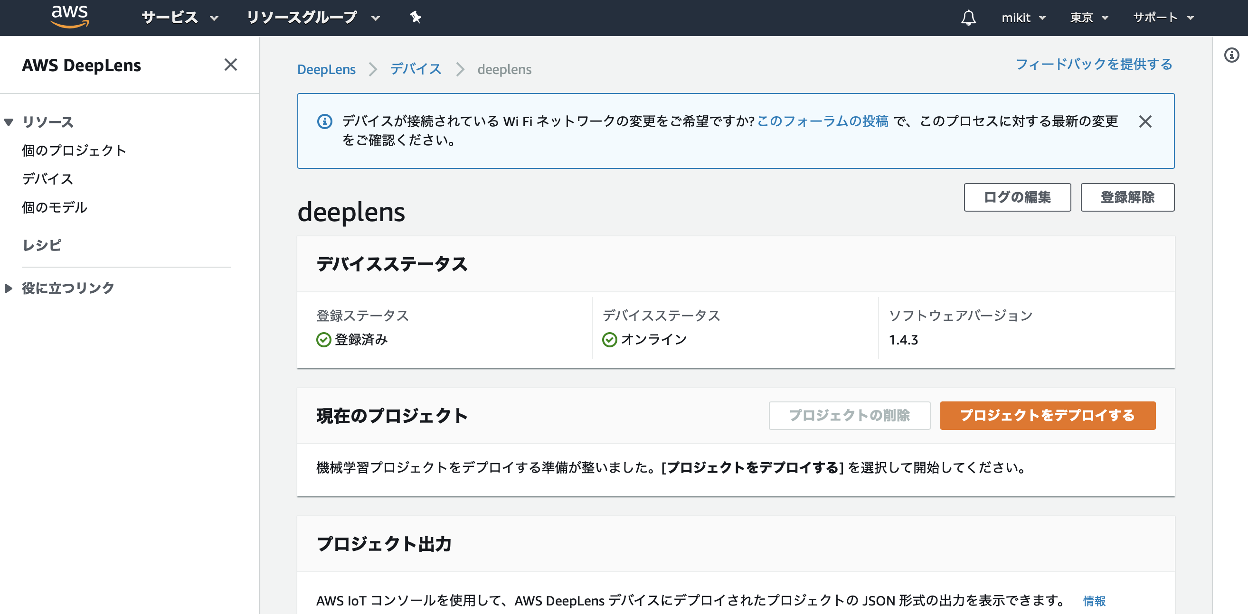Screen dimensions: 1248x614
Task: Close the AWS DeepLens sidebar panel
Action: click(231, 65)
